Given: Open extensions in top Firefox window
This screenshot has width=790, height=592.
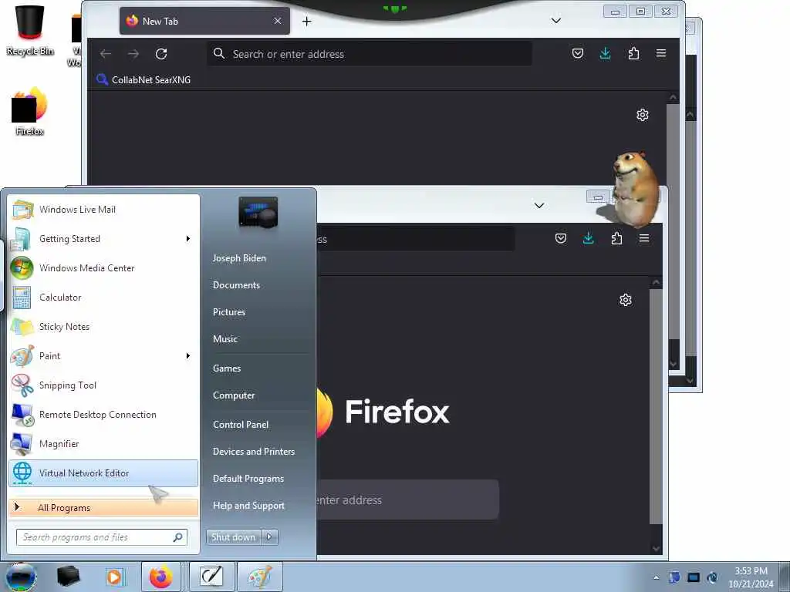Looking at the screenshot, I should pos(634,53).
